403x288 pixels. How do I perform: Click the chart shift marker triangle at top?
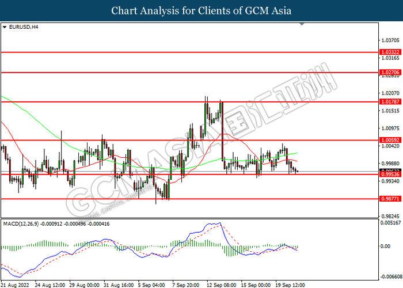302,24
